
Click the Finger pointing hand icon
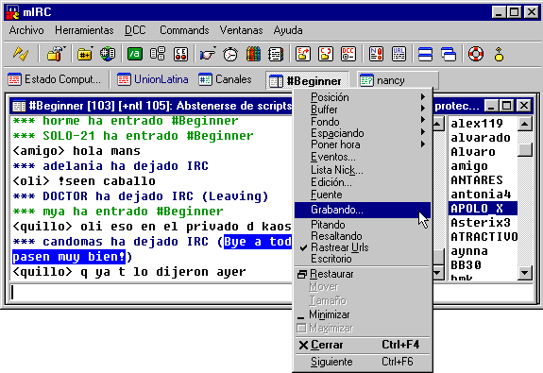[x=208, y=54]
